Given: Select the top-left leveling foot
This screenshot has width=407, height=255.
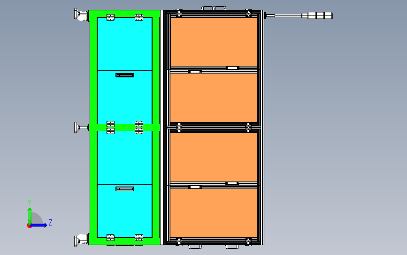Looking at the screenshot, I should 81,15.
